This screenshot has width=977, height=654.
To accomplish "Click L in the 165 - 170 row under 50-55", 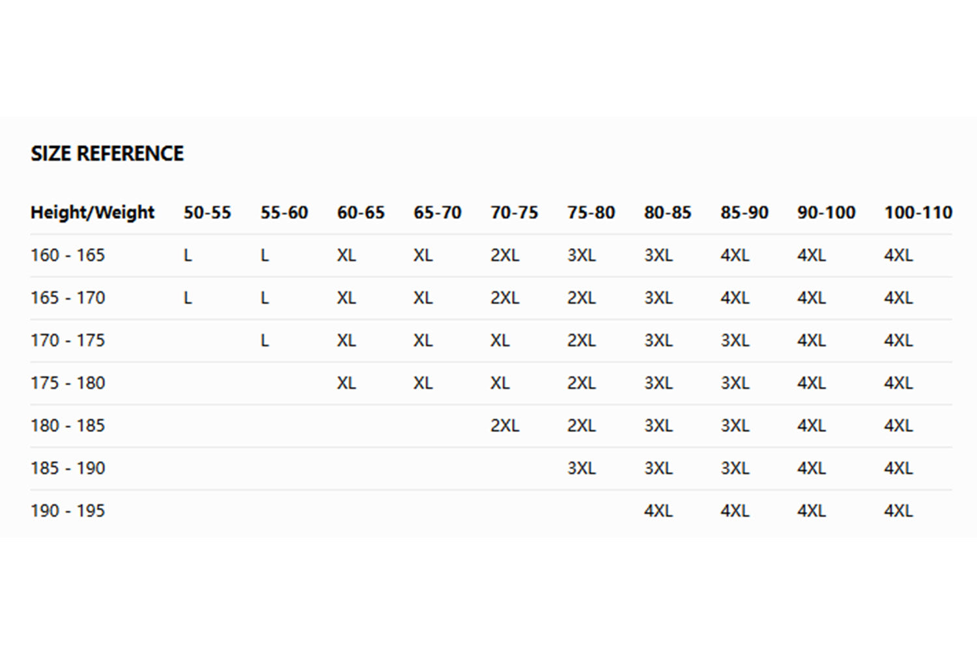I will 188,298.
